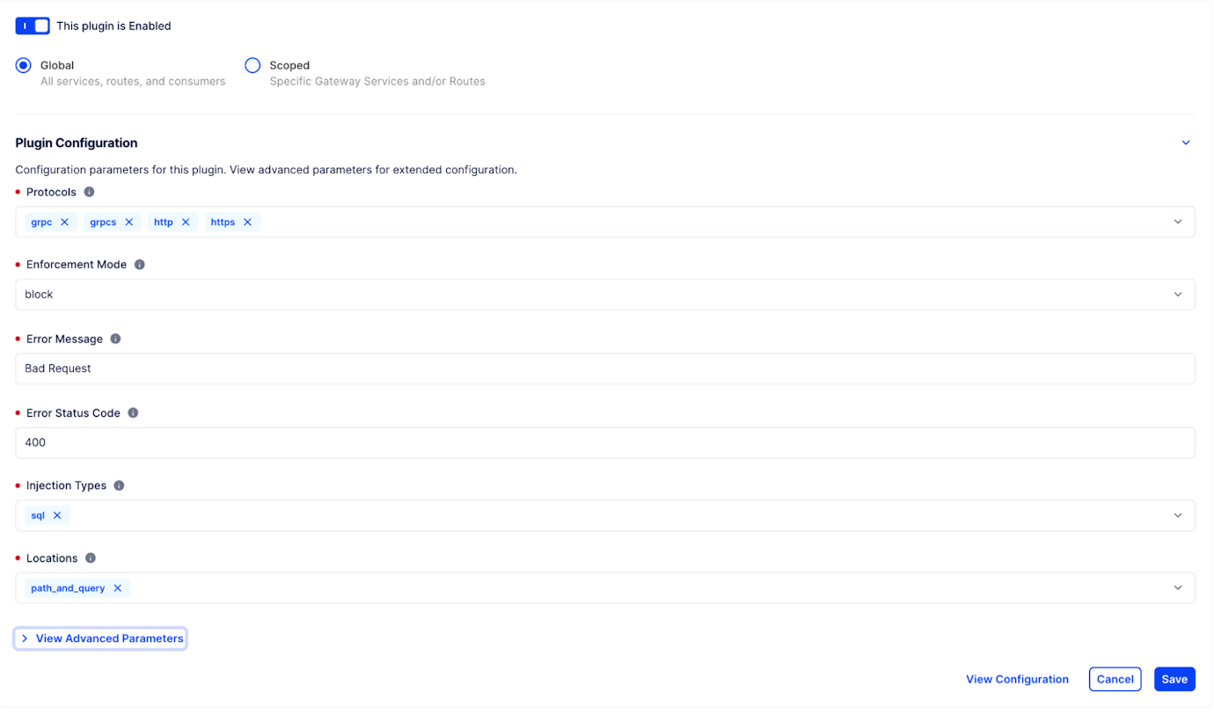This screenshot has width=1214, height=715.
Task: Click the Error Status Code info icon
Action: (133, 412)
